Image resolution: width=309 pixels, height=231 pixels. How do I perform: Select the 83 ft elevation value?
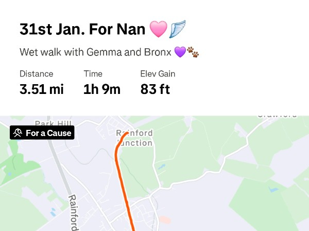[x=155, y=89]
